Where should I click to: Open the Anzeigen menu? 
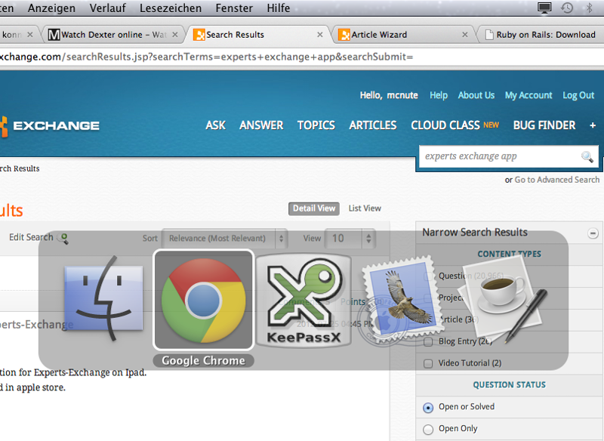(51, 8)
